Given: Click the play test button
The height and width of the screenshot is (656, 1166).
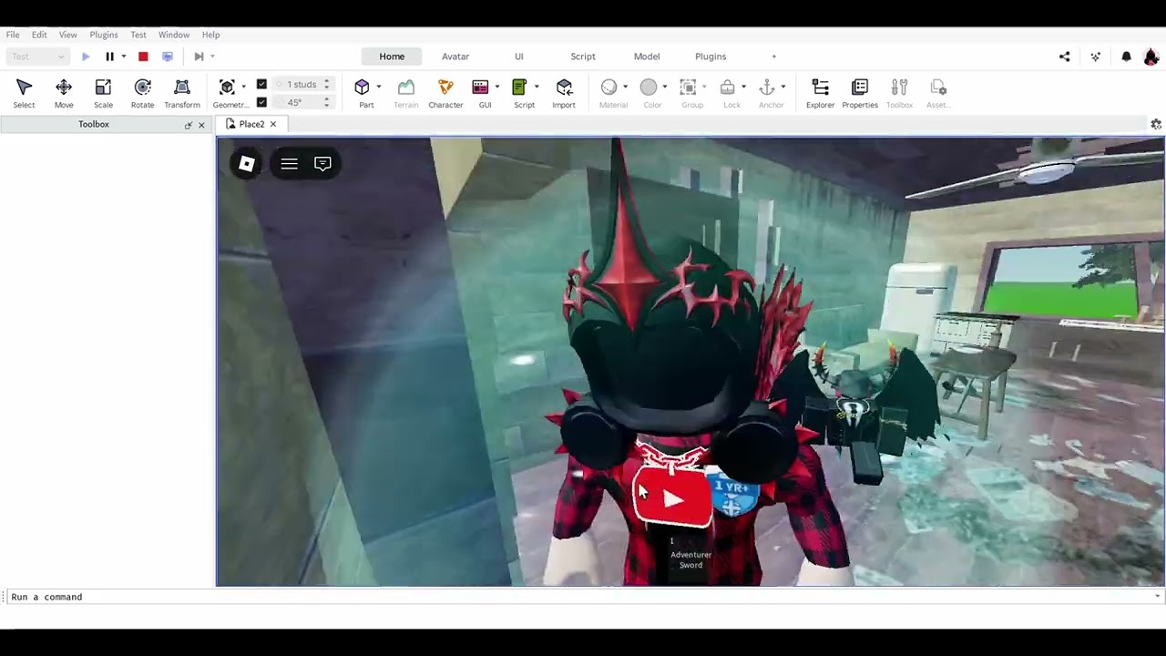Looking at the screenshot, I should click(86, 56).
